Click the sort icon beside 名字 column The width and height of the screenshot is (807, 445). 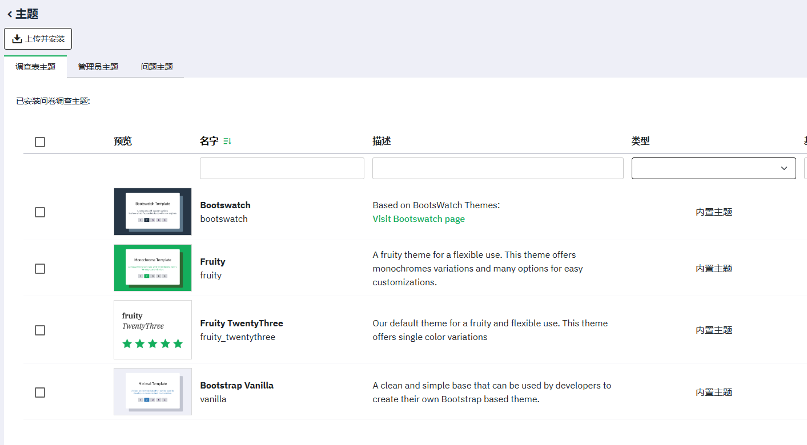(227, 141)
